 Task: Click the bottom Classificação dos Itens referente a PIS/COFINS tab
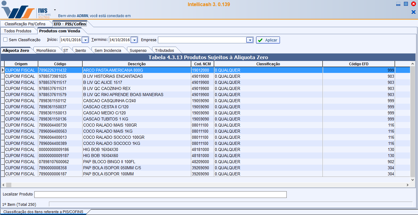click(x=43, y=212)
